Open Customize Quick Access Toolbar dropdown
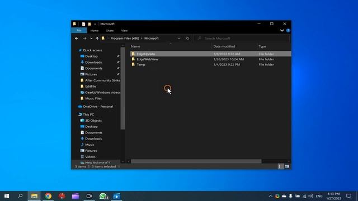Image resolution: width=358 pixels, height=201 pixels. [x=95, y=24]
